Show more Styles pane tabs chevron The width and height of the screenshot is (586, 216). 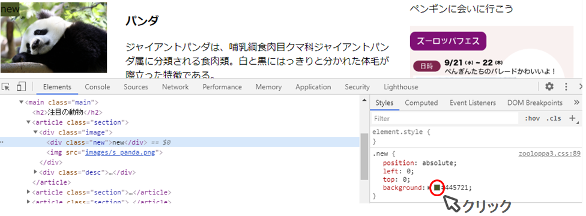click(576, 103)
